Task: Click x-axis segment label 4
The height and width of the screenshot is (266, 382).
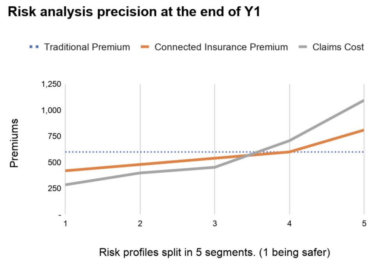Action: pyautogui.click(x=289, y=224)
